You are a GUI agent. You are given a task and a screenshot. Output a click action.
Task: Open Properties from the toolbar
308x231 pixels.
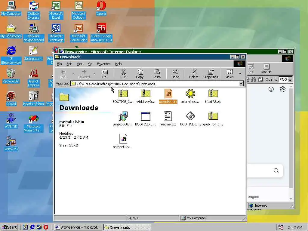click(211, 74)
